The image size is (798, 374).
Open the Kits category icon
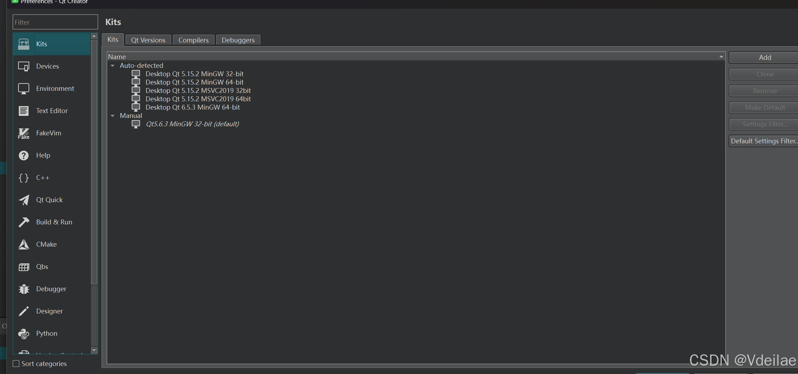pos(24,44)
